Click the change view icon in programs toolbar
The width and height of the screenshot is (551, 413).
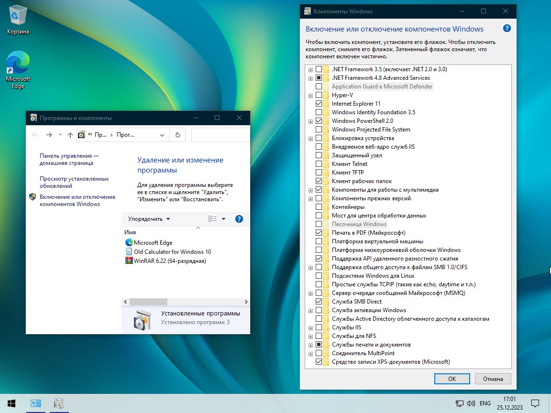[212, 219]
